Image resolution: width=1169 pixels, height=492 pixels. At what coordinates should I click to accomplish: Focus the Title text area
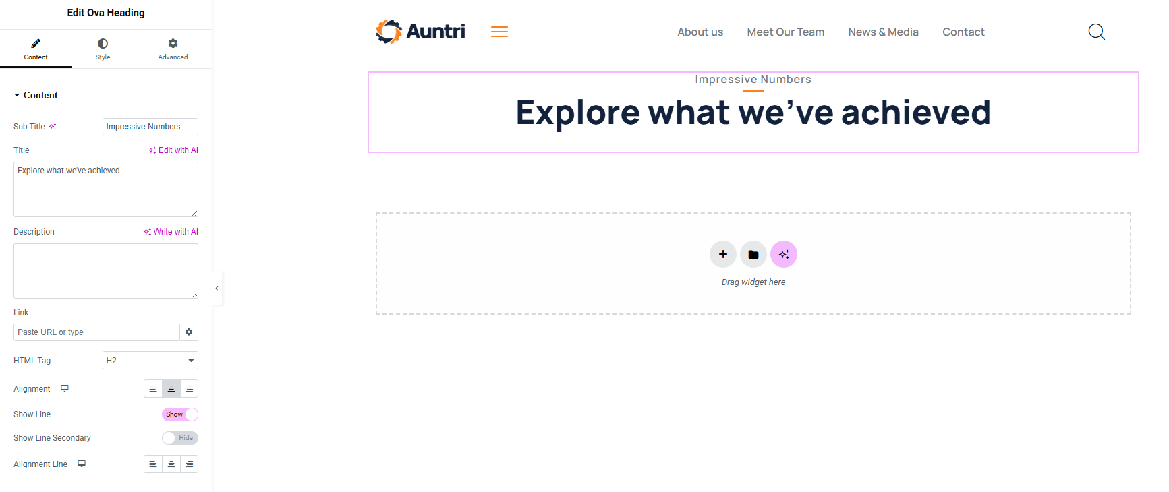(x=106, y=189)
